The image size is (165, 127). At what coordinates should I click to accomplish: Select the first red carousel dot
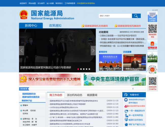[78, 69]
